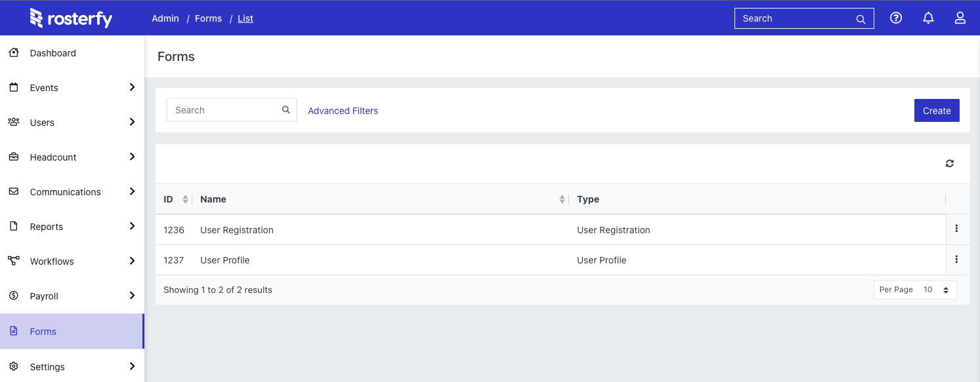Open actions menu for User Registration form
This screenshot has width=980, height=382.
coord(957,229)
